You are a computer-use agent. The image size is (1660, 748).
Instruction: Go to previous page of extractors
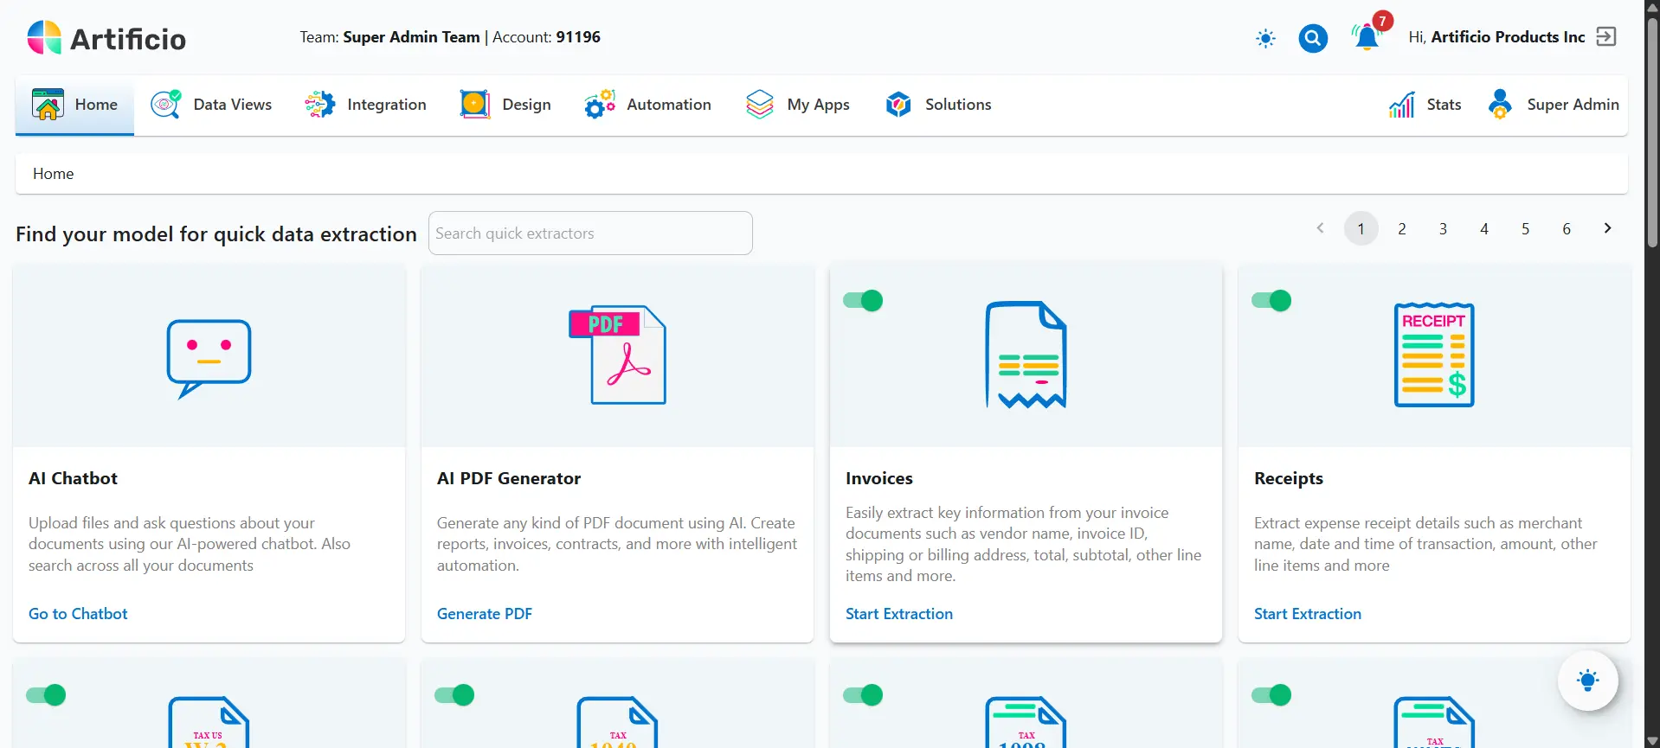tap(1320, 228)
